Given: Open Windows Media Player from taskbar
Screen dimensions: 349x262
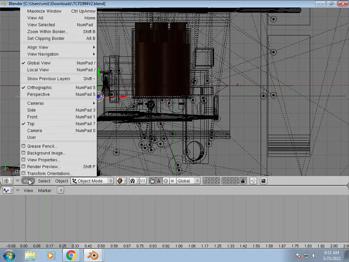Looking at the screenshot, I should click(50, 256).
